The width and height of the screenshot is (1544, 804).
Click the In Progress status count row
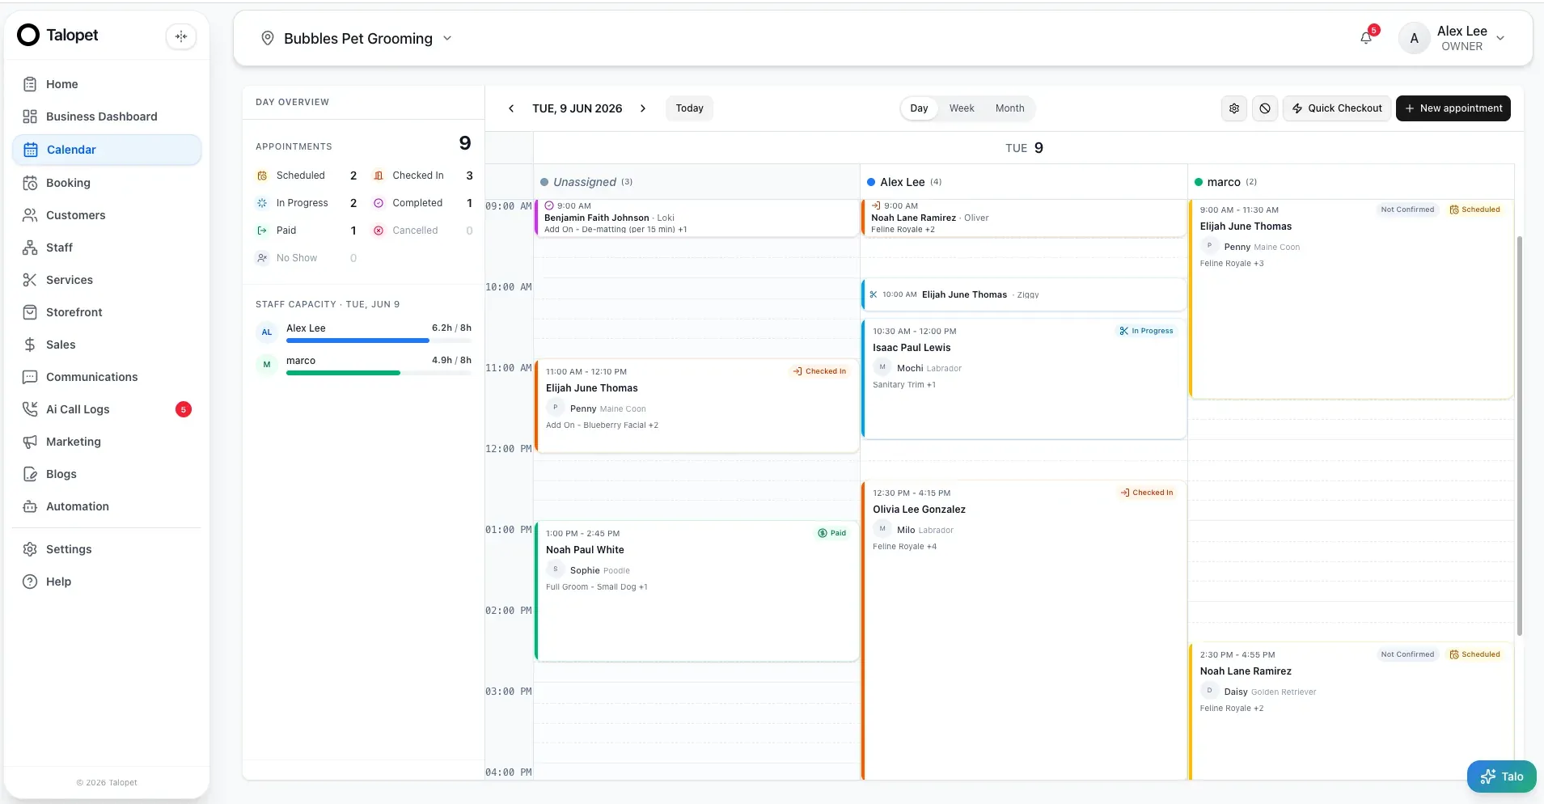point(307,203)
